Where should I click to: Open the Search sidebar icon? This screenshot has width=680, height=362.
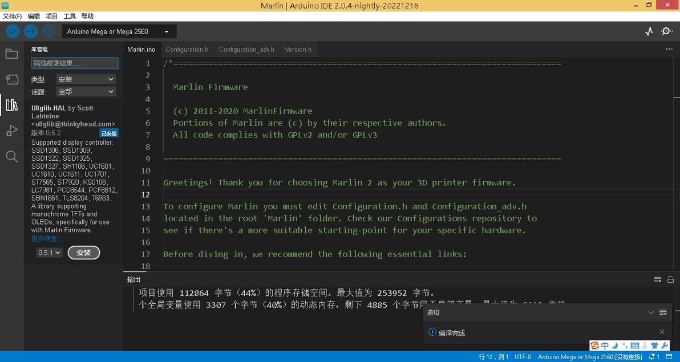[x=12, y=157]
